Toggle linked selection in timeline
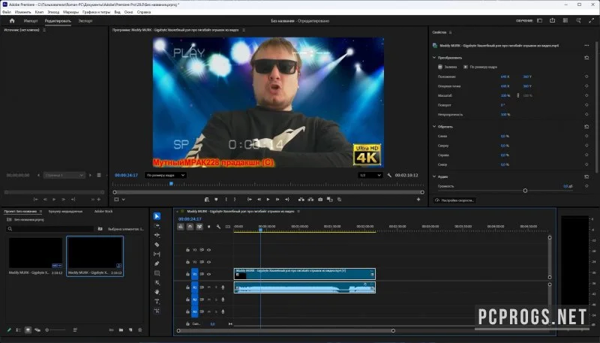This screenshot has height=343, width=600. click(199, 227)
